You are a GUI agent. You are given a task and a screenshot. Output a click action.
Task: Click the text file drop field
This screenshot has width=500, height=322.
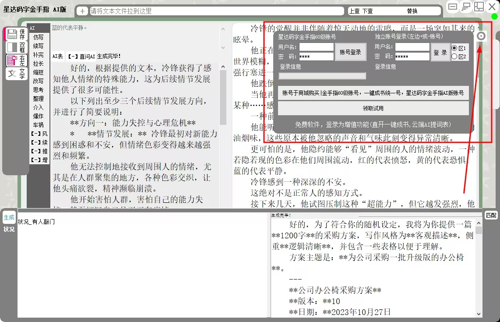tap(216, 11)
